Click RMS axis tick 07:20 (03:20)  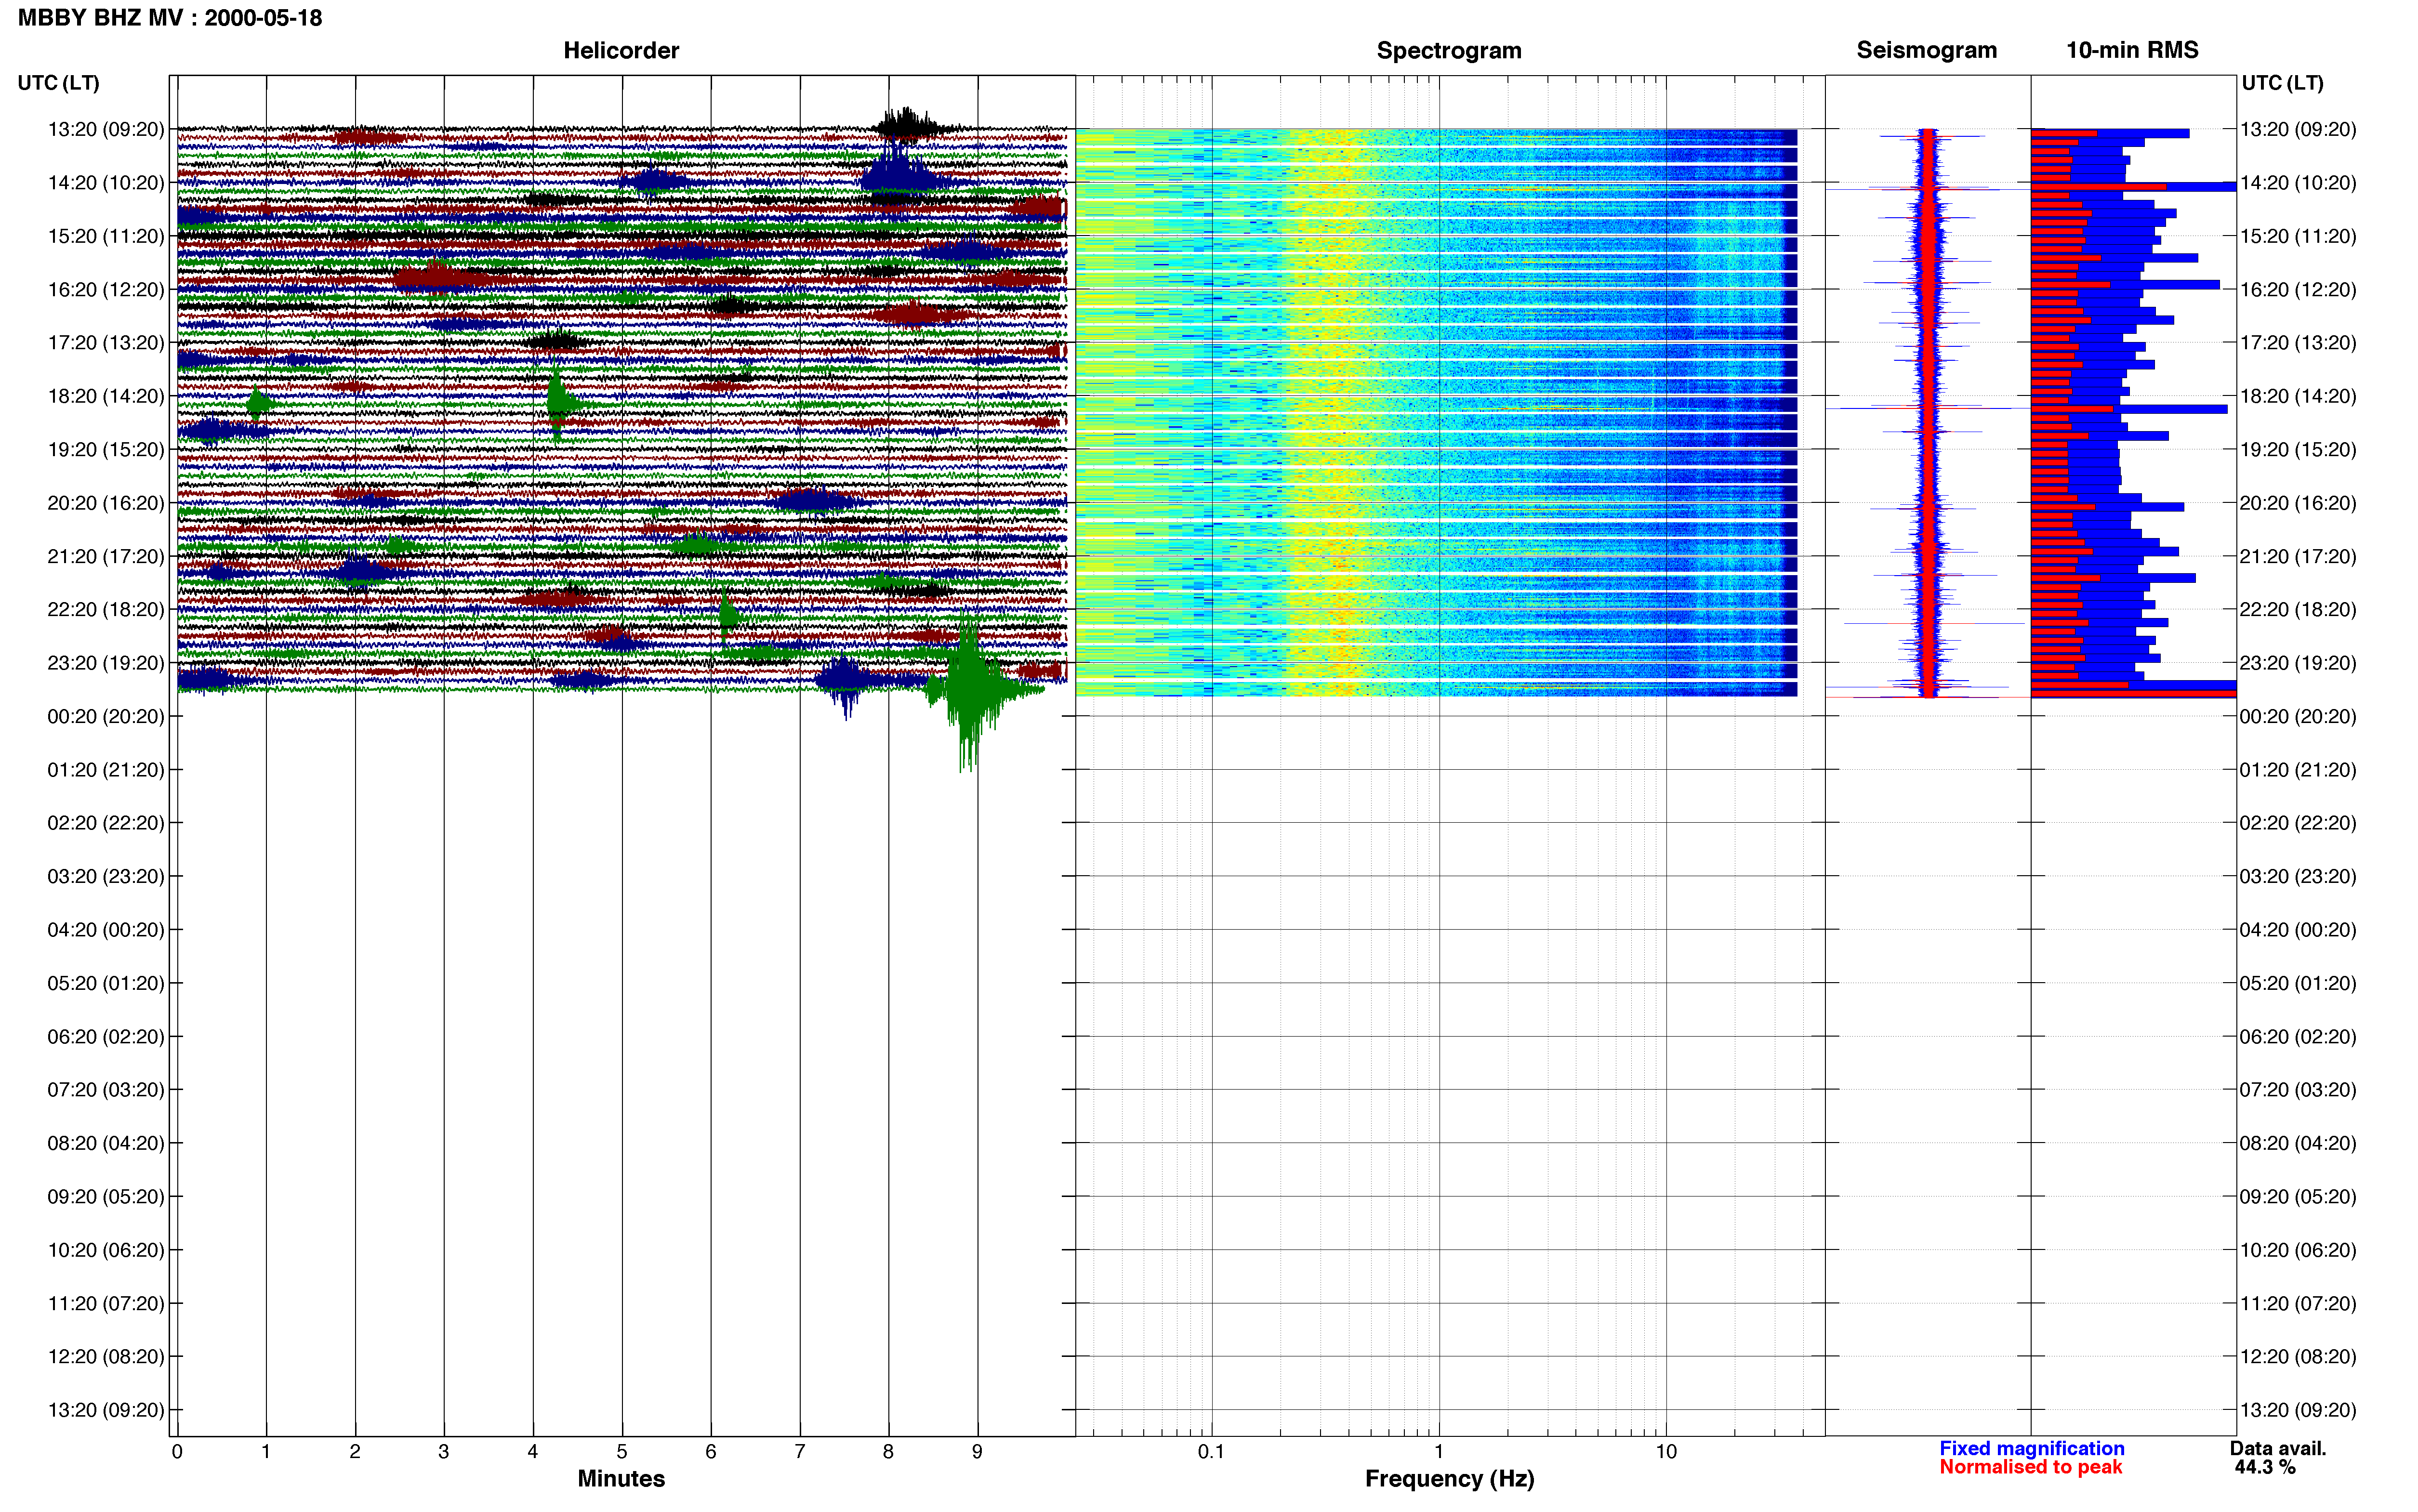click(2298, 1090)
